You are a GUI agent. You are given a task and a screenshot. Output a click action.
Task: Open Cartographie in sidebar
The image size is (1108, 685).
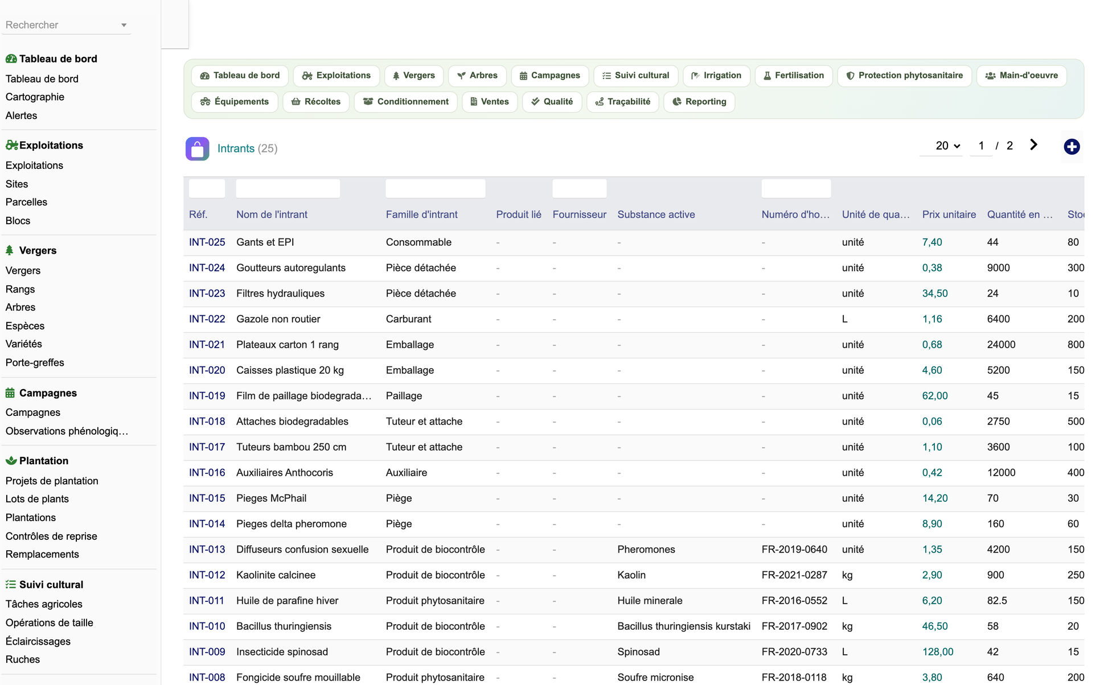[x=35, y=97]
